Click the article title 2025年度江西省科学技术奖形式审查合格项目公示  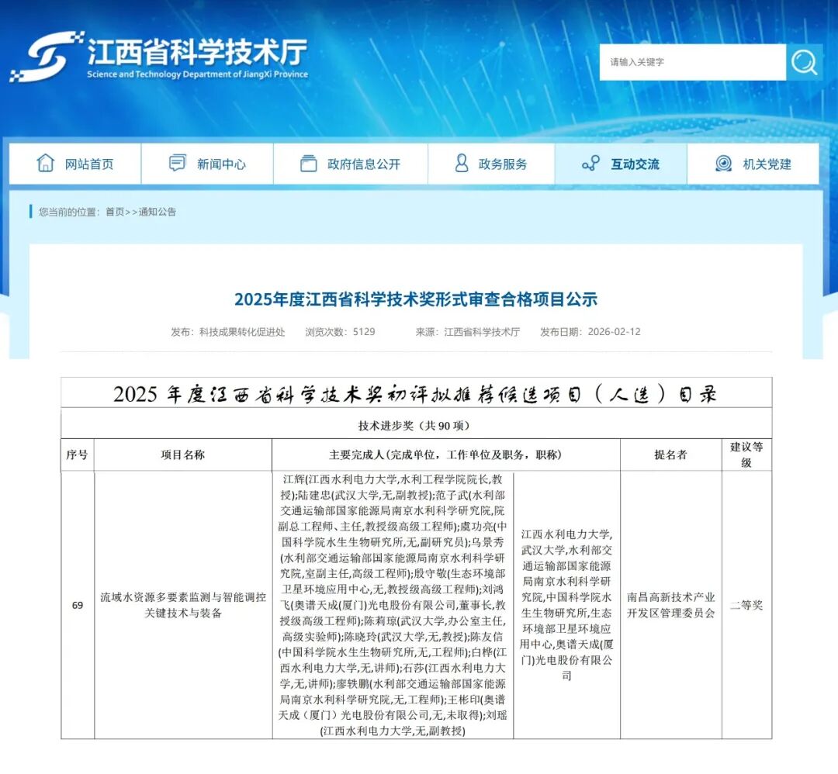tap(416, 299)
